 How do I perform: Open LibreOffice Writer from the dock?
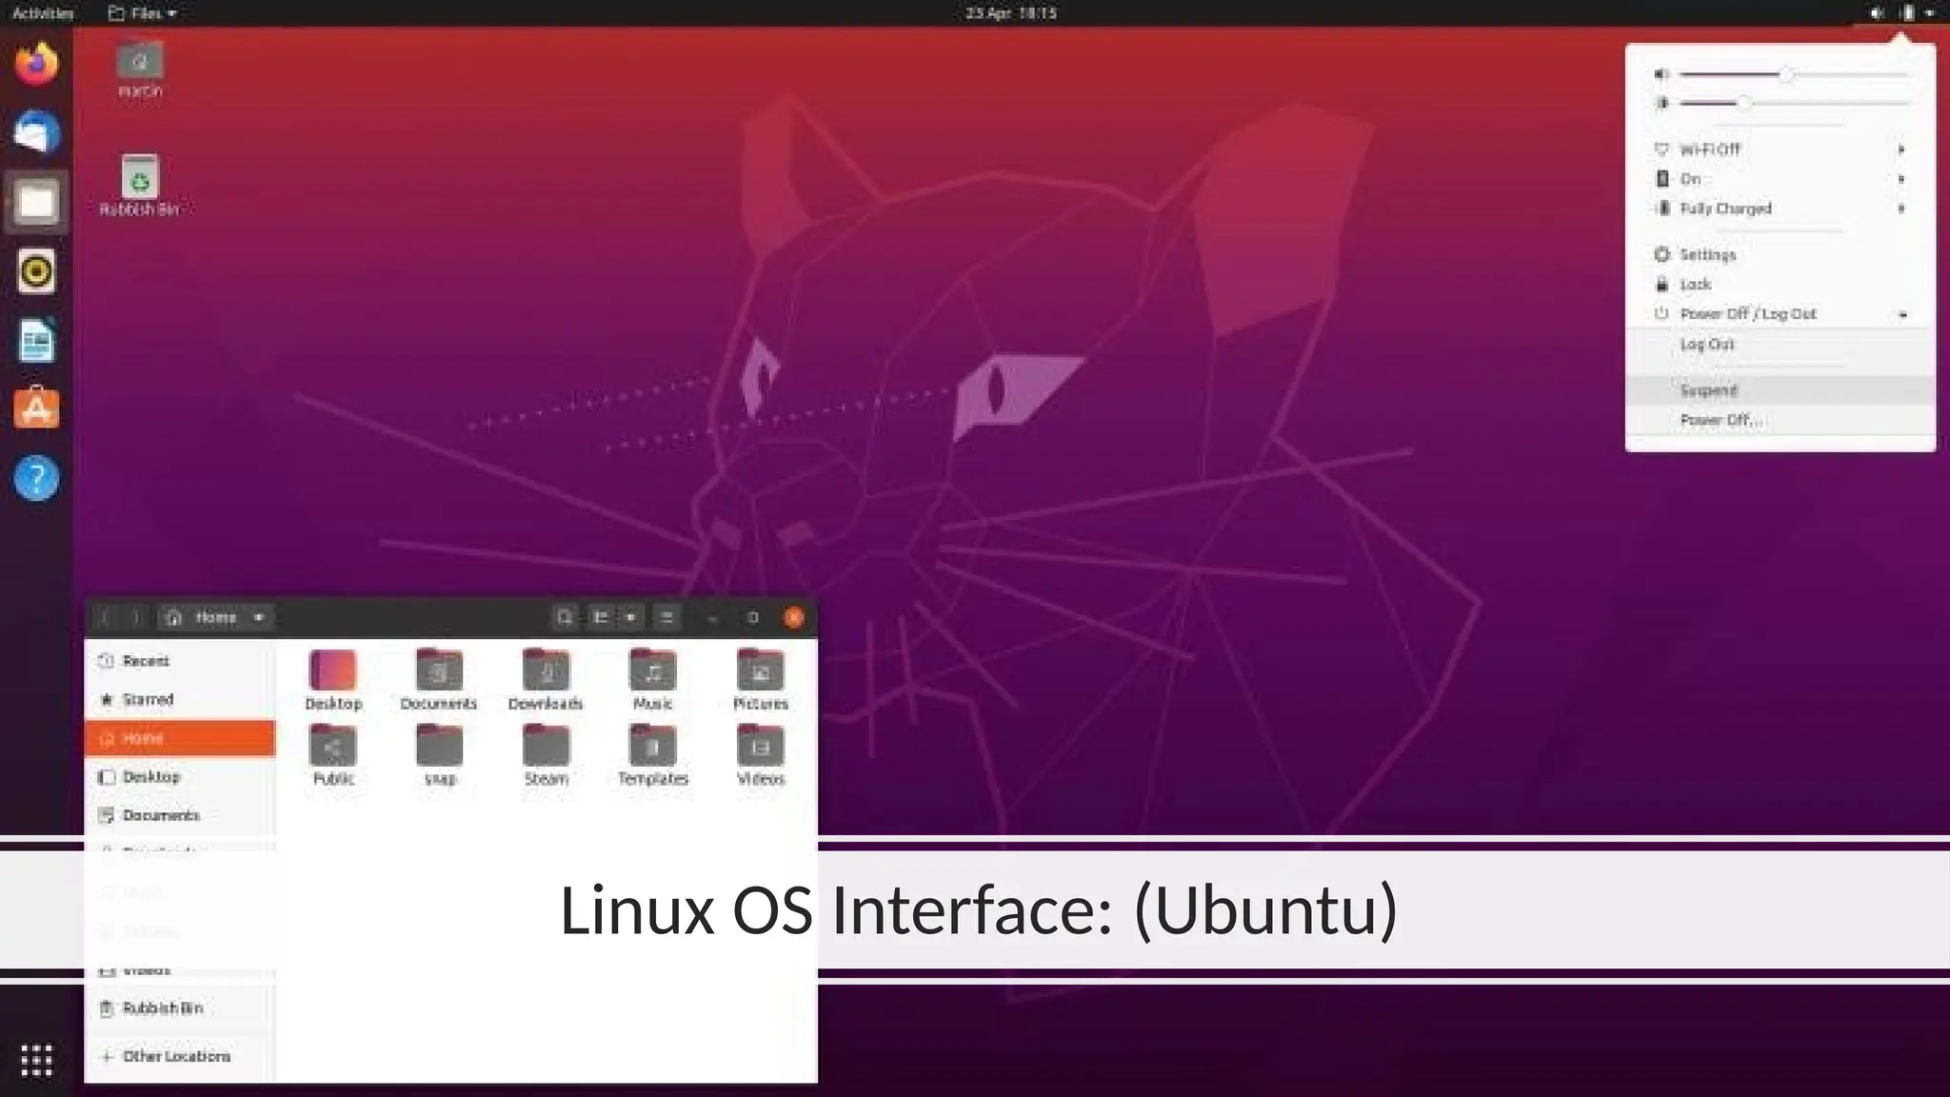(36, 340)
